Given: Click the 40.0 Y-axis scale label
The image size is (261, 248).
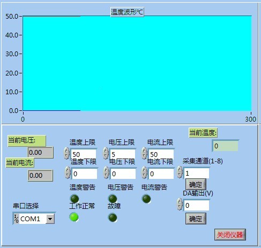Looking at the screenshot, I should (x=12, y=35).
